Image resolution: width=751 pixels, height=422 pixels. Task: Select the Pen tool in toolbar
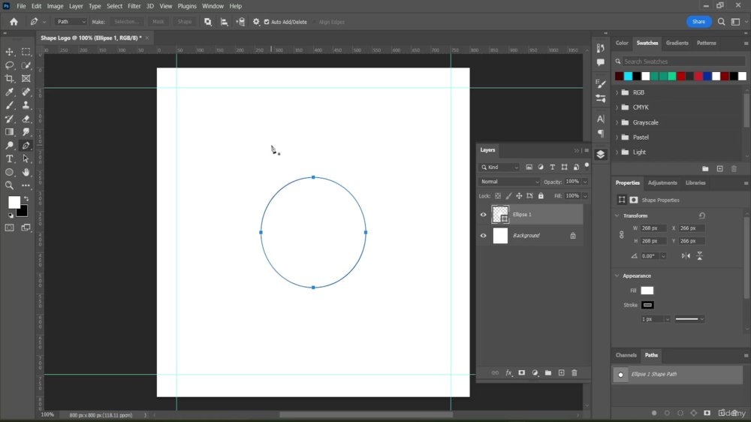26,145
